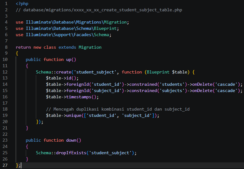
Task: Click constrained('students') call
Action: (x=158, y=84)
